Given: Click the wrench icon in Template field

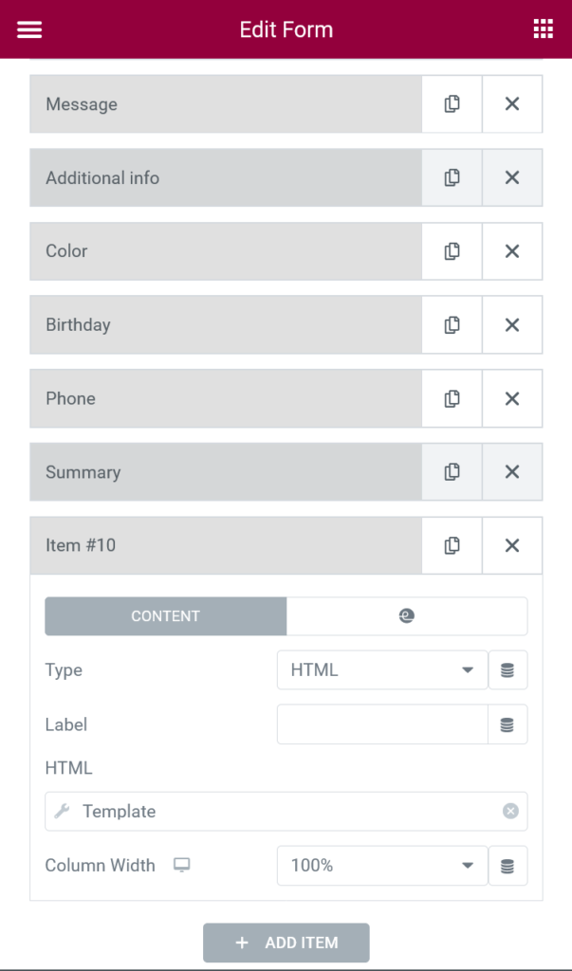Looking at the screenshot, I should pos(65,812).
